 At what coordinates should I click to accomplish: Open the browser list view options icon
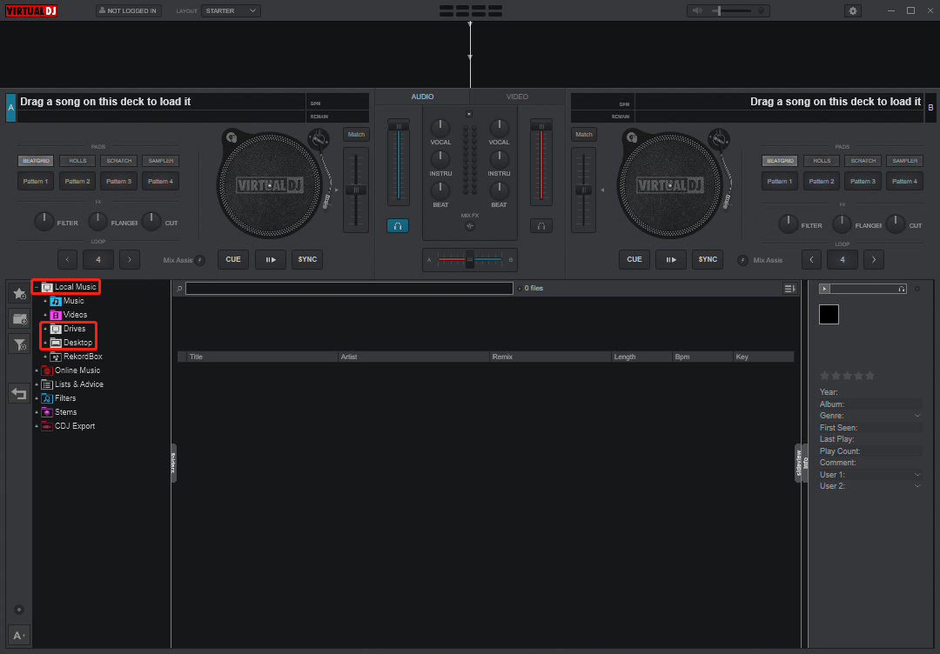pyautogui.click(x=789, y=288)
